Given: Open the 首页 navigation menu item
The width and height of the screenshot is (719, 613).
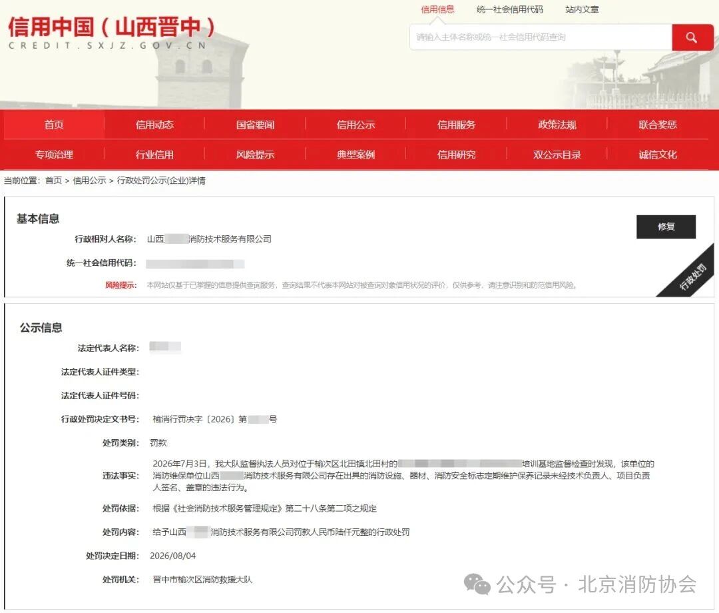Looking at the screenshot, I should click(x=54, y=125).
